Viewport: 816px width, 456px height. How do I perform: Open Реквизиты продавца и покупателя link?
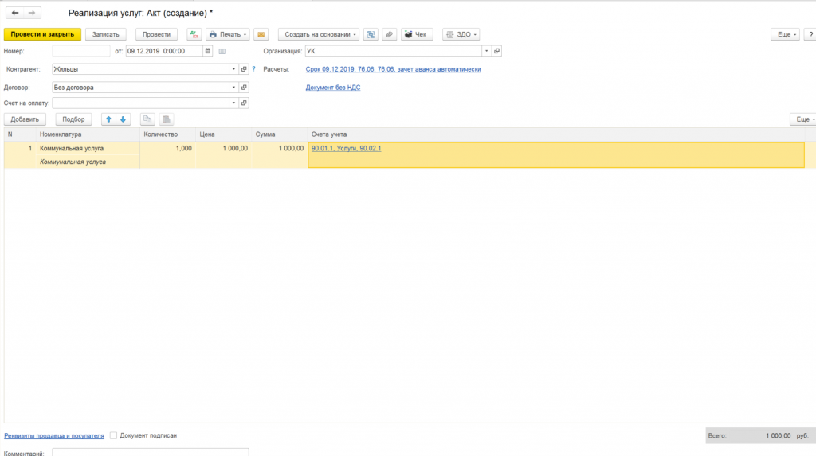[54, 436]
